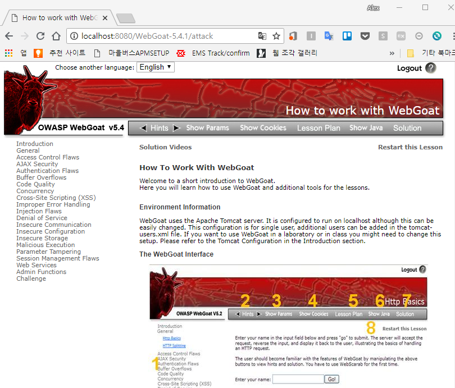Expand Concurrency in sidebar
455x388 pixels.
coord(35,191)
